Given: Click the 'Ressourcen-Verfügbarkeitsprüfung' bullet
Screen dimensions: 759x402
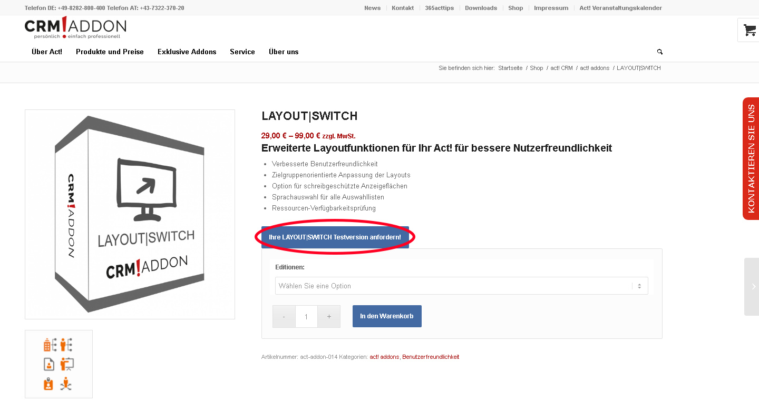Looking at the screenshot, I should tap(324, 208).
